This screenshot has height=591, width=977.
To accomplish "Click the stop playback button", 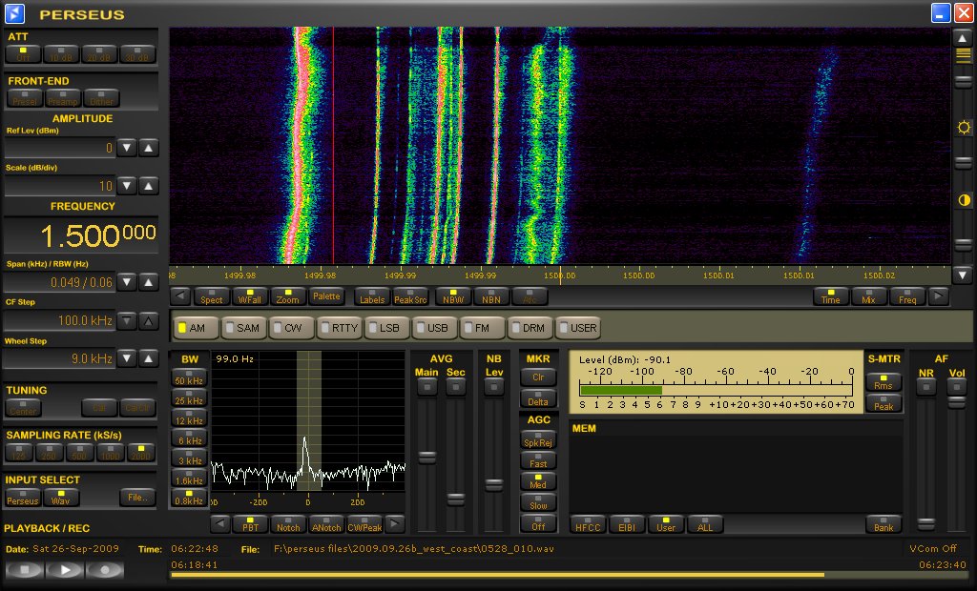I will (x=24, y=569).
